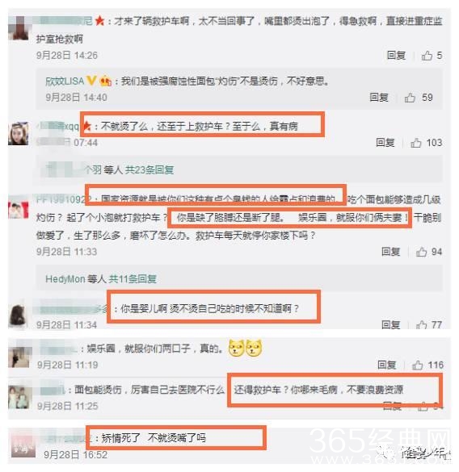This screenshot has width=459, height=472.
Task: Expand the 共11条回复 reply thread
Action: pyautogui.click(x=133, y=279)
